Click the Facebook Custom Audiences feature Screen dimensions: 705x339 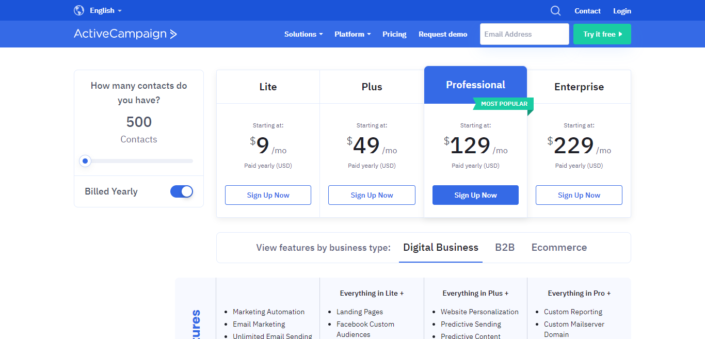(x=365, y=329)
